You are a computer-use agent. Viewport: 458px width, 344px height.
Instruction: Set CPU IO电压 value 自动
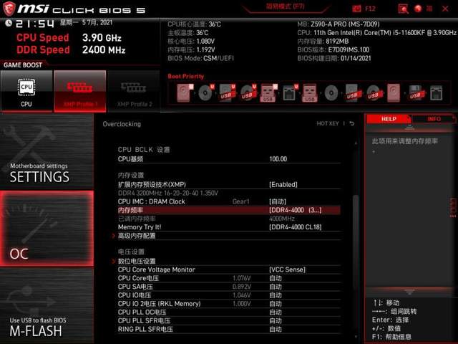coord(276,295)
